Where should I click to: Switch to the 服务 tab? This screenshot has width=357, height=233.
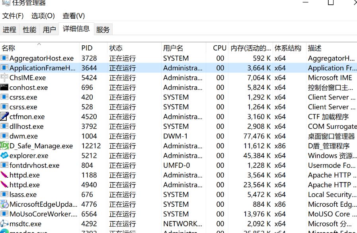click(103, 29)
